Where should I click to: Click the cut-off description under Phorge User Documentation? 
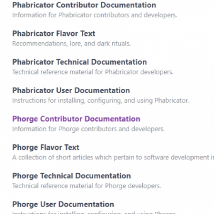(94, 213)
